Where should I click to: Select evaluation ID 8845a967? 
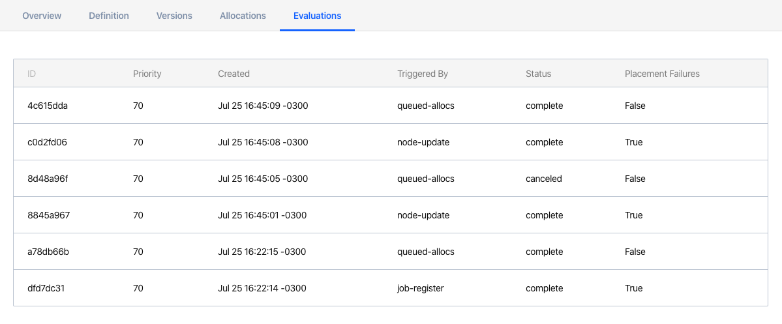[48, 215]
